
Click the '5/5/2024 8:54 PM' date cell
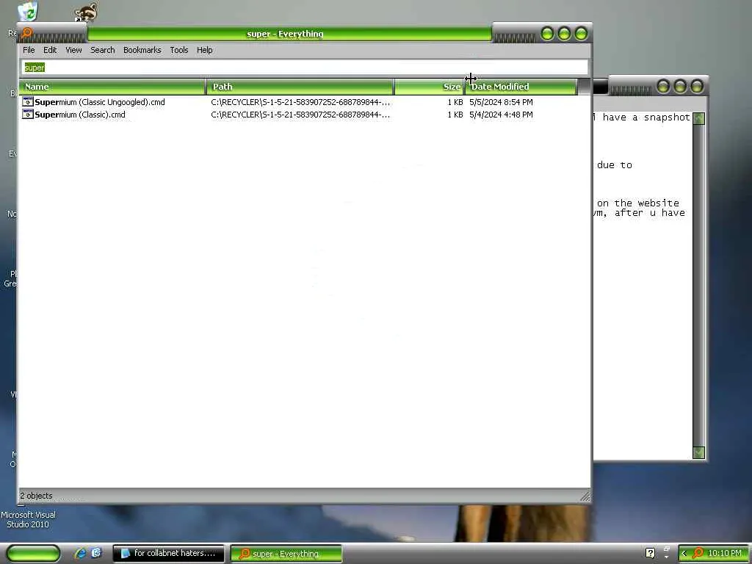tap(501, 102)
